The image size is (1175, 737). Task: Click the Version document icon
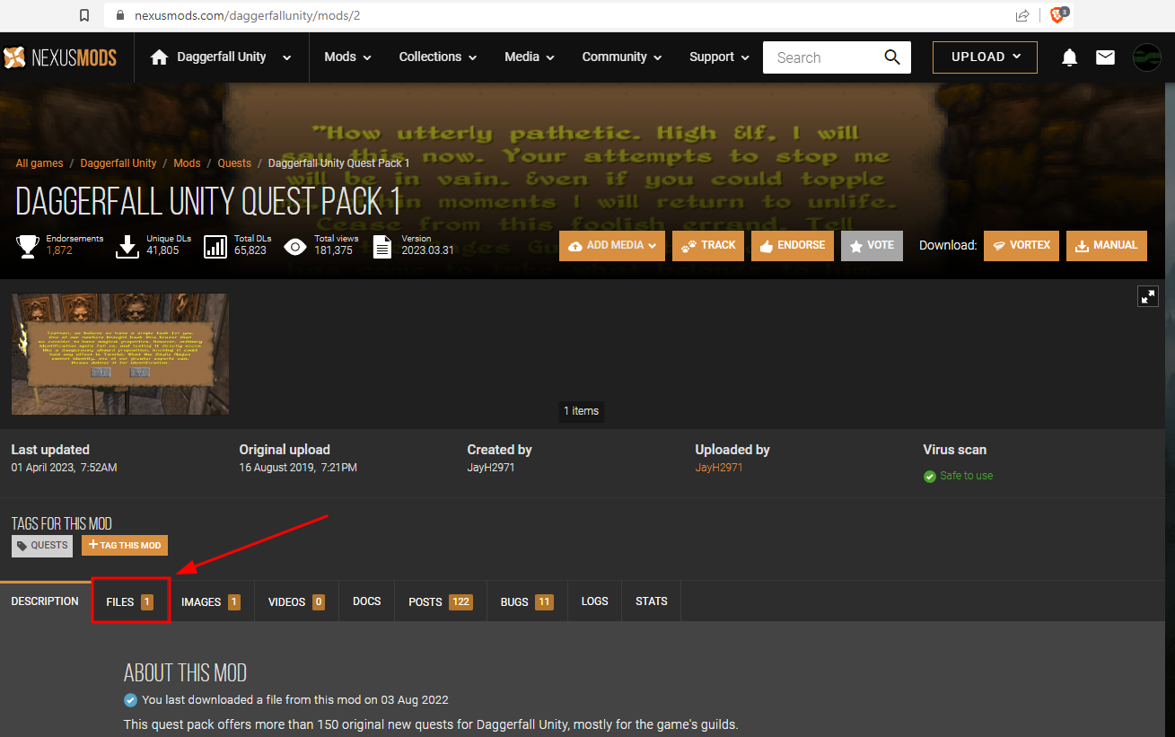tap(382, 246)
